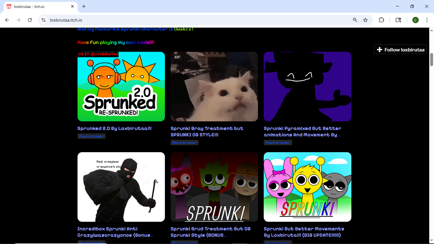Go forward to the next page
The height and width of the screenshot is (244, 434).
click(x=18, y=20)
